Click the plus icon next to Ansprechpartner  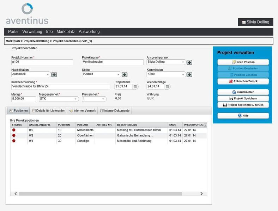(x=189, y=62)
